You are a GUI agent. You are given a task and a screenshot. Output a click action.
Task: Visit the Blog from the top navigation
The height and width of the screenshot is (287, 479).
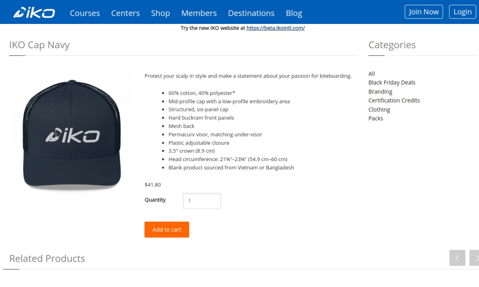(294, 13)
